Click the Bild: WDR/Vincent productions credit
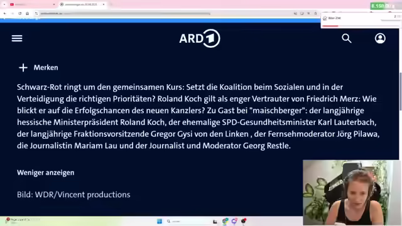The width and height of the screenshot is (402, 226). pos(73,195)
